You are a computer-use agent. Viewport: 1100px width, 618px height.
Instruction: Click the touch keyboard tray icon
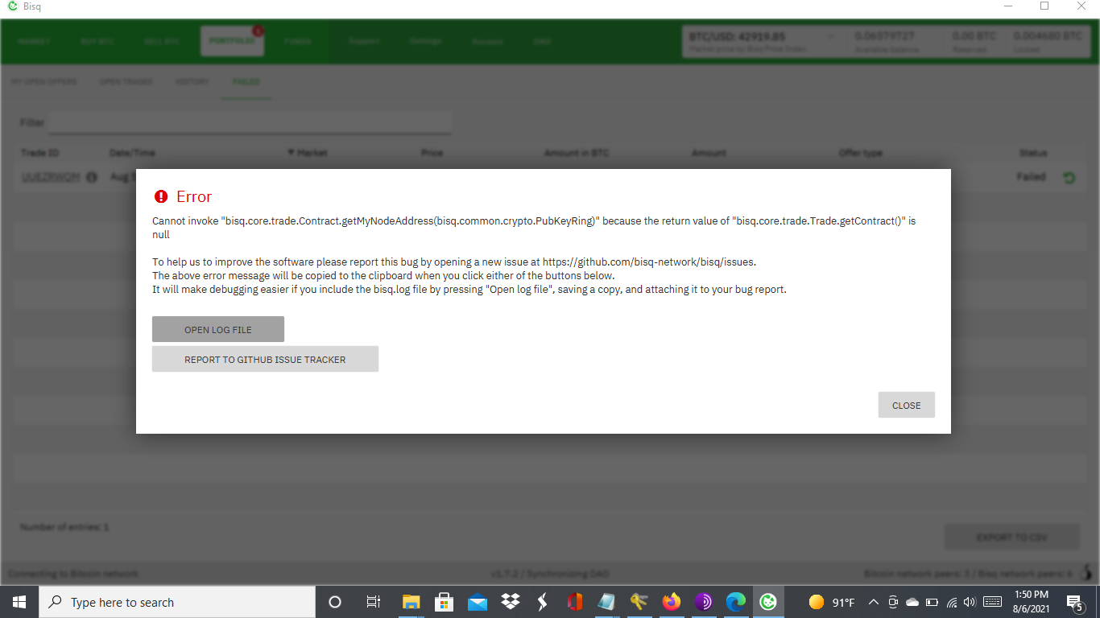[x=992, y=602]
